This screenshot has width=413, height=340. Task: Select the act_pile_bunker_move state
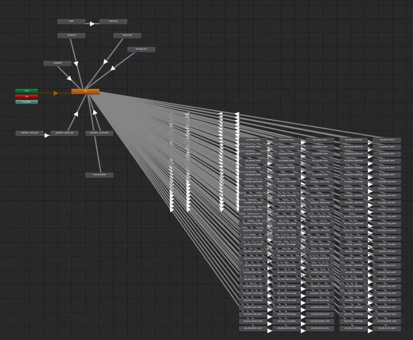[320, 328]
